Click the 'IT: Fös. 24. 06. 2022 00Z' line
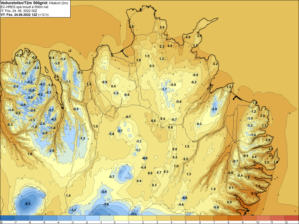 point(19,11)
